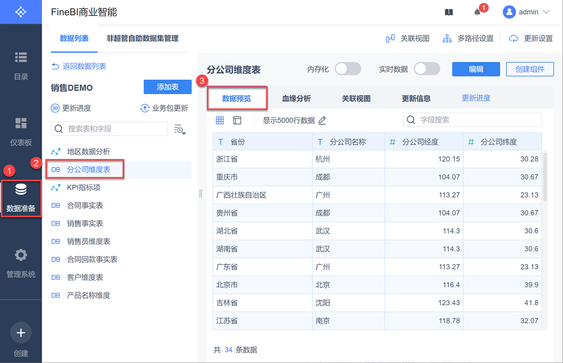The image size is (563, 363).
Task: Click the KPI指标项 dataset icon
Action: point(56,188)
